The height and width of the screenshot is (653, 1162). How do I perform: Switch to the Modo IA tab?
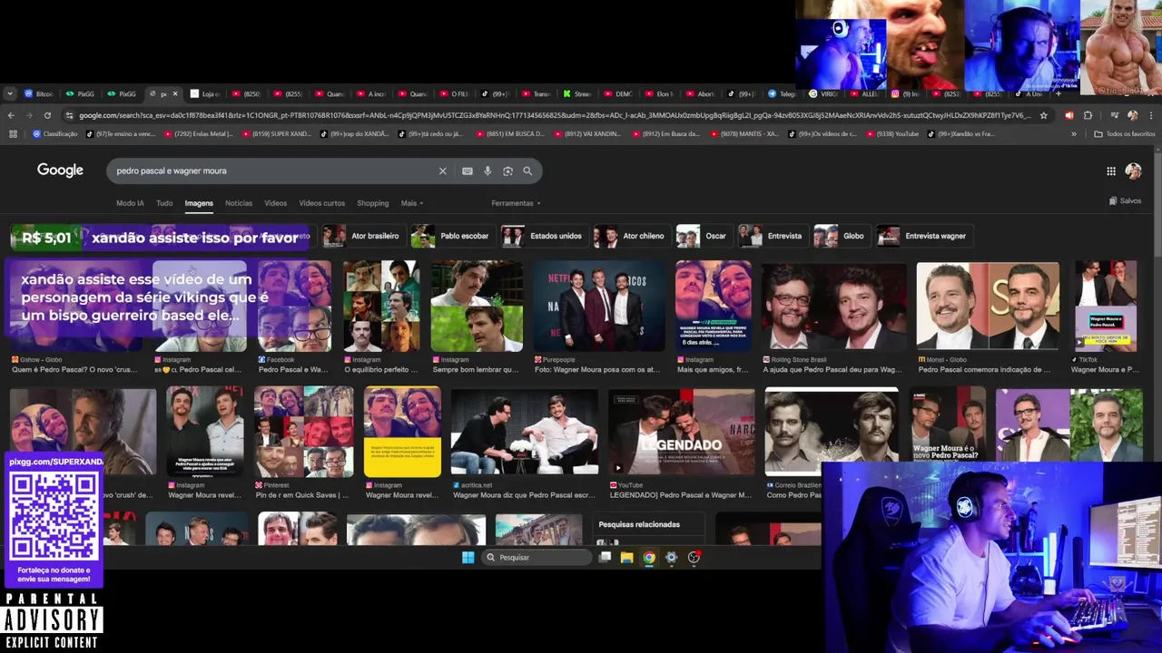(130, 203)
